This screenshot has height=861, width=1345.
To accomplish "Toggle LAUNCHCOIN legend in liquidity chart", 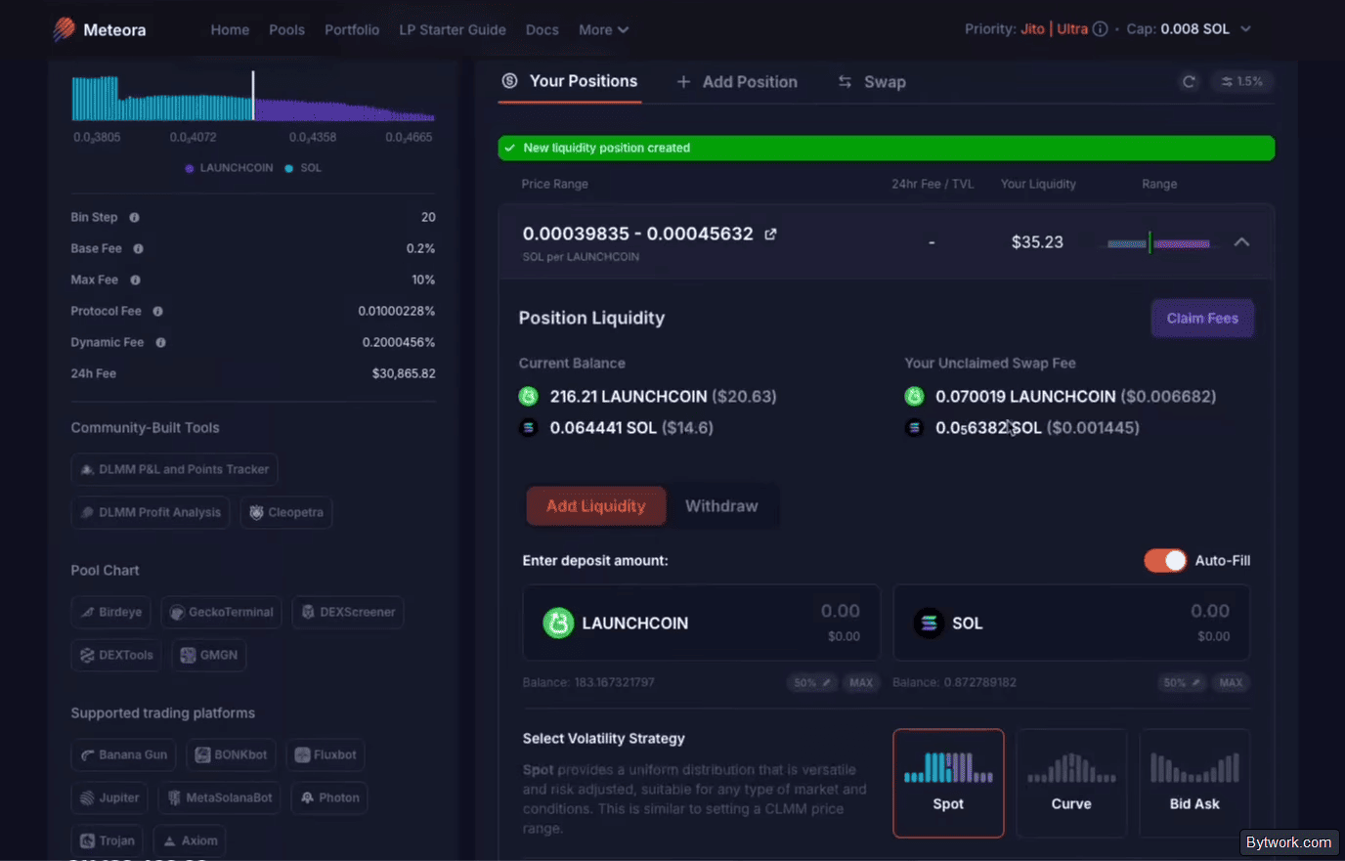I will (229, 168).
